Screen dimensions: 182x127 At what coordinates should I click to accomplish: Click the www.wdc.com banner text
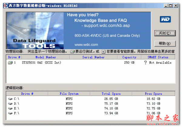pyautogui.click(x=86, y=45)
